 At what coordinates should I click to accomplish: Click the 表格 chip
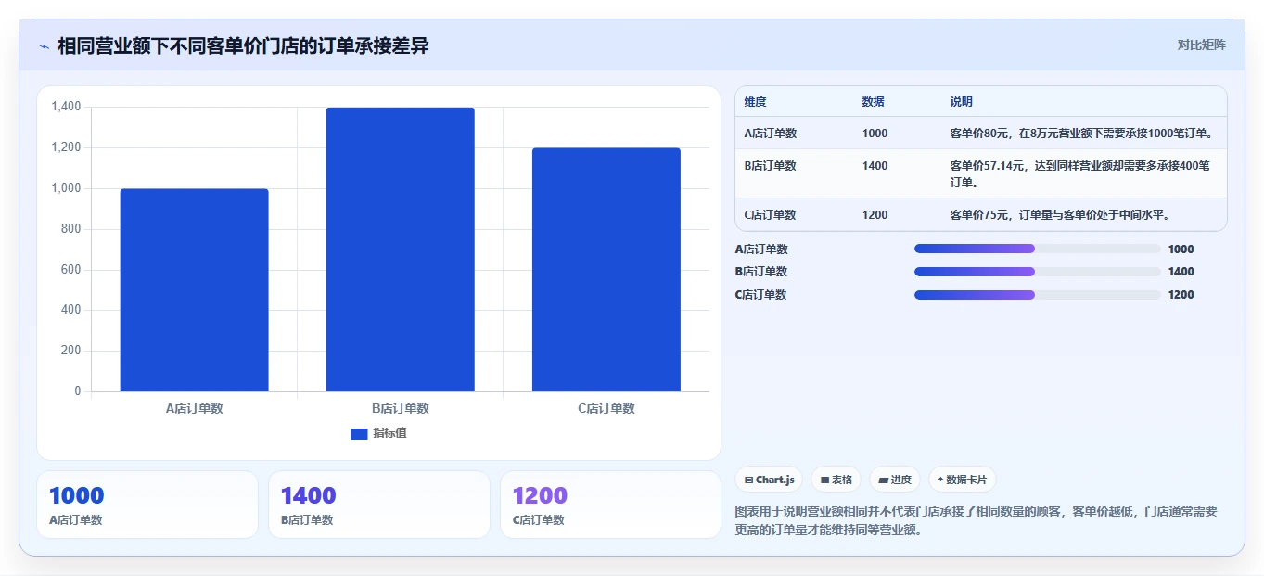(836, 480)
